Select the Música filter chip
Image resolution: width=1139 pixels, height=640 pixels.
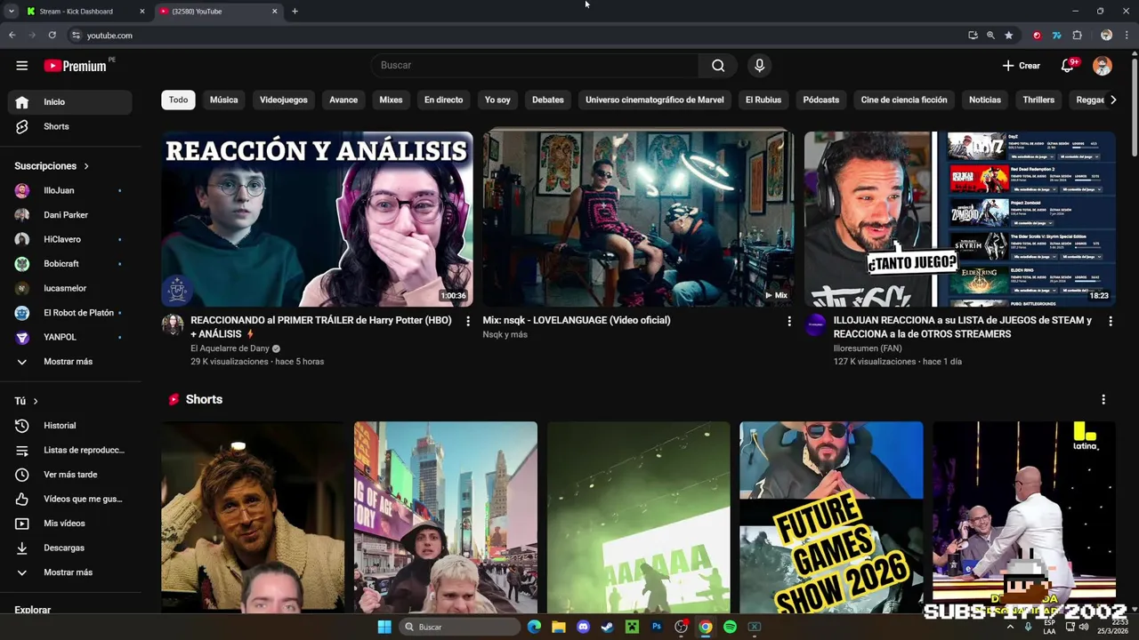224,100
